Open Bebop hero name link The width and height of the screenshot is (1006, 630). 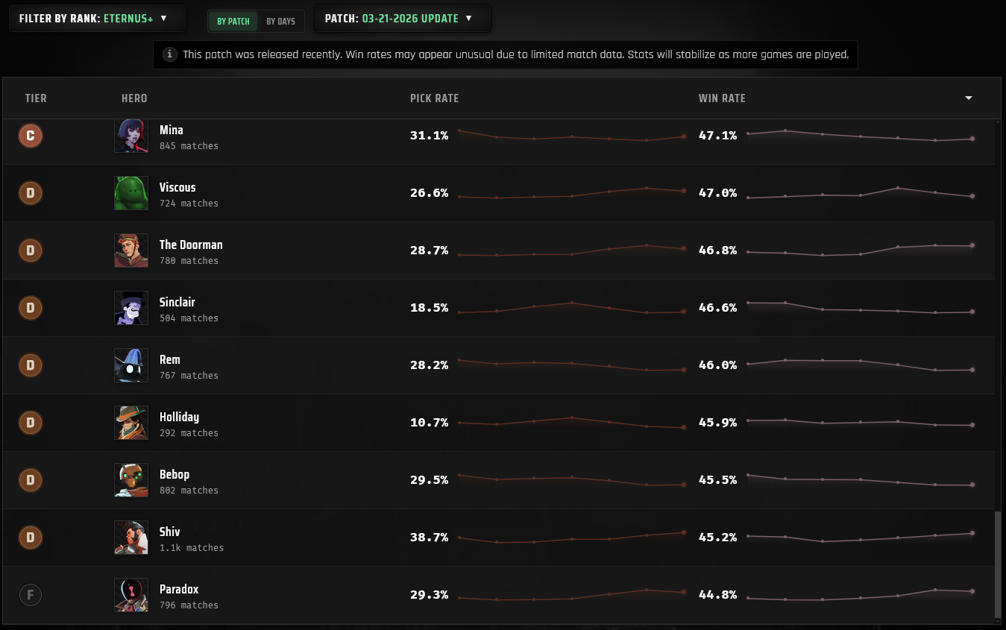(175, 474)
